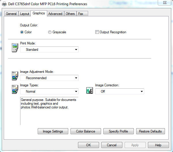The image size is (173, 152).
Task: Click the Image Types label
Action: (x=29, y=85)
